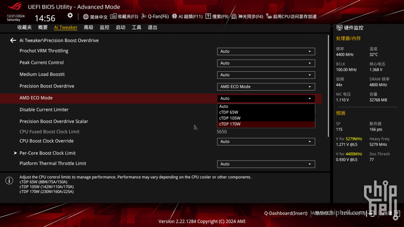Choose Auto in ECO Mode list
404x227 pixels.
coord(266,106)
